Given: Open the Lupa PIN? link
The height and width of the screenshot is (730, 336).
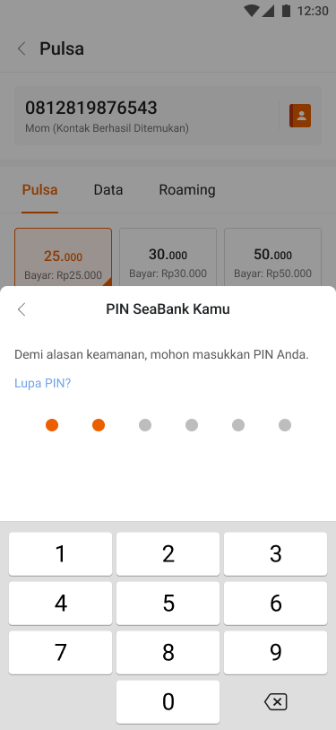Looking at the screenshot, I should tap(42, 383).
